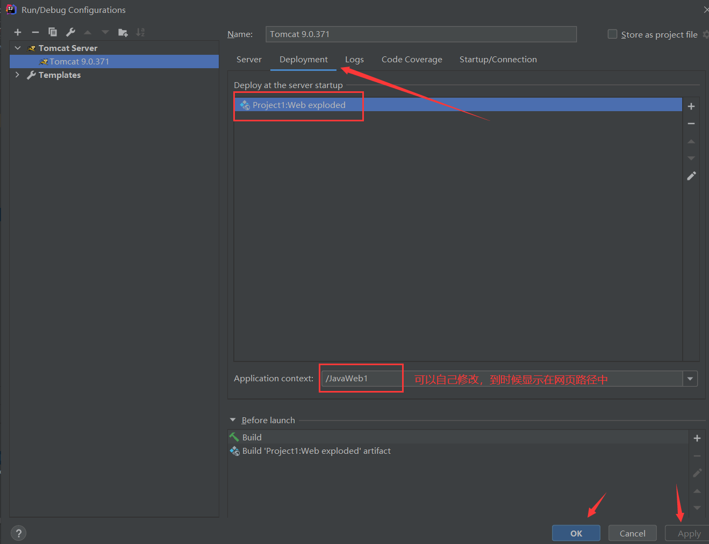Move before launch task up
This screenshot has width=709, height=544.
pos(697,491)
